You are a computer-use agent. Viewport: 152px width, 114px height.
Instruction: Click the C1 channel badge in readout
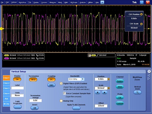(x=6, y=55)
